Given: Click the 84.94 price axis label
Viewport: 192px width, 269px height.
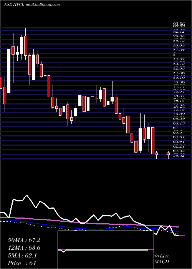Looking at the screenshot, I should [x=179, y=59].
